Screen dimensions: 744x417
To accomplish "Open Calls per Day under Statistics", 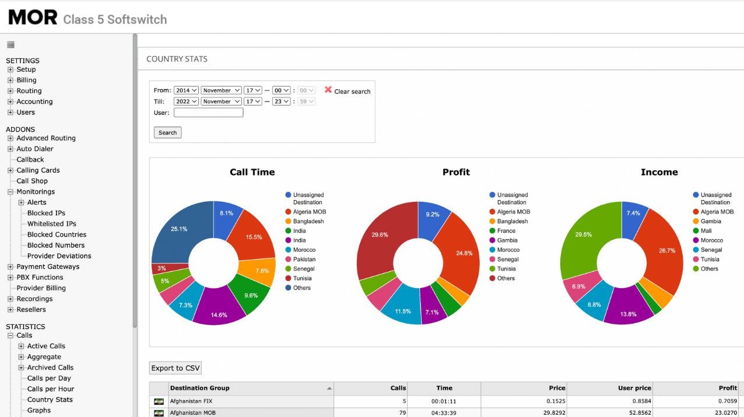I will pos(49,378).
